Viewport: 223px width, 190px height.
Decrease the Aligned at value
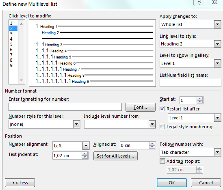[152, 147]
